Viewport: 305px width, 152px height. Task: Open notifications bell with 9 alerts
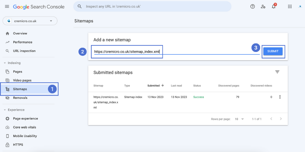point(274,6)
